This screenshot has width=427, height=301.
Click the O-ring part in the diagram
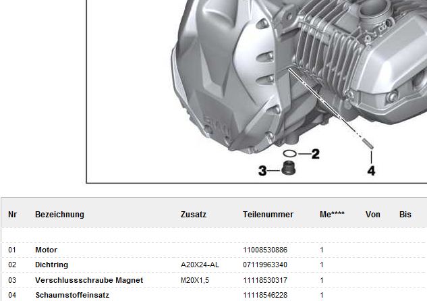[289, 155]
